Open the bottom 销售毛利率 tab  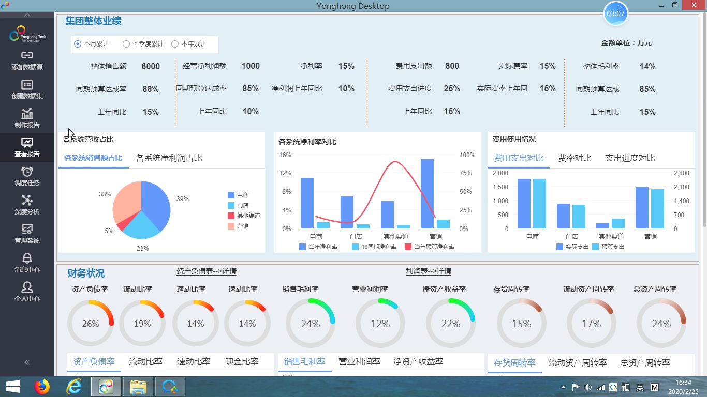pyautogui.click(x=304, y=362)
